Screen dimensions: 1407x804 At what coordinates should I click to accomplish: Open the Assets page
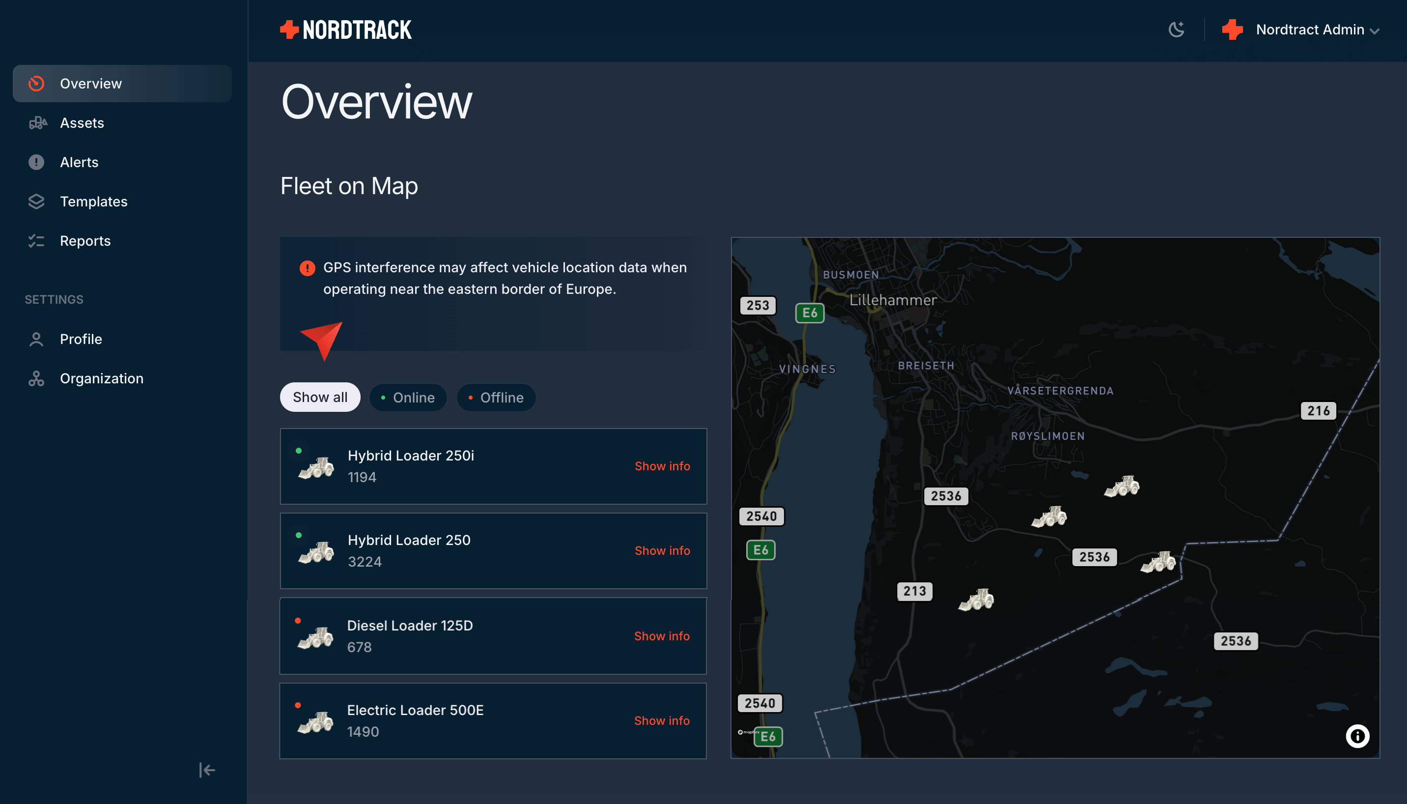coord(82,122)
